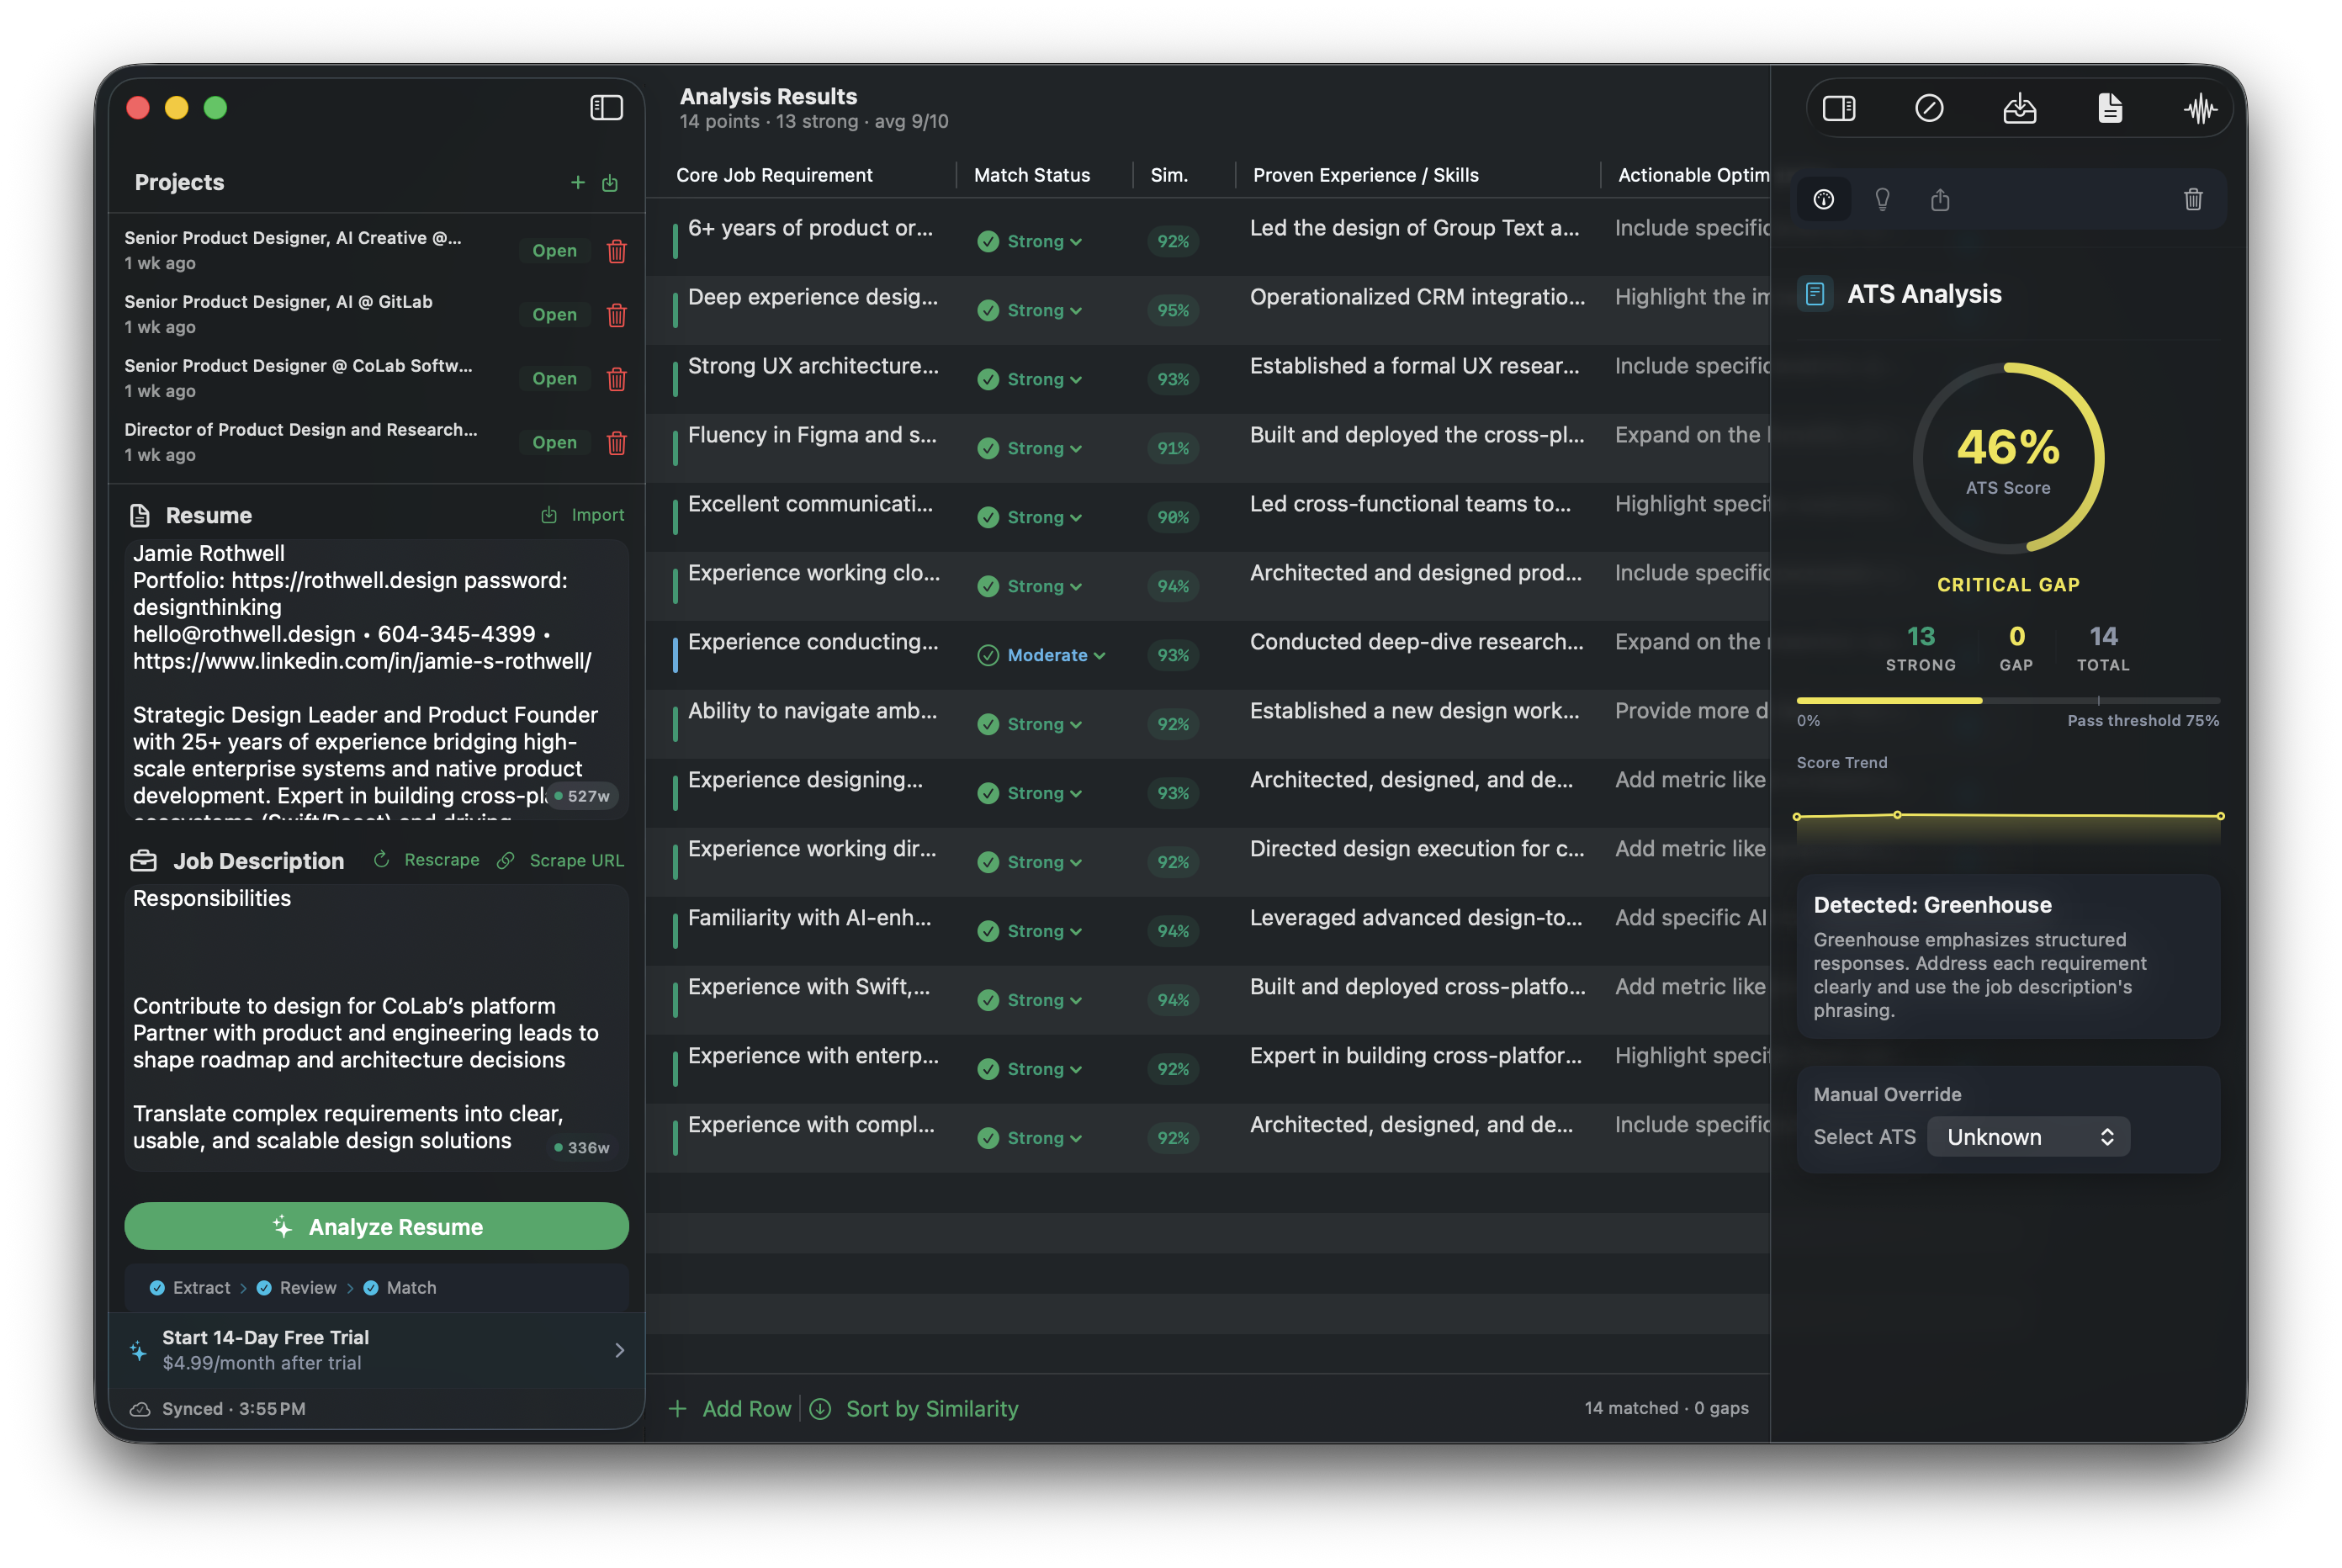
Task: Click Sort by Similarity
Action: click(914, 1408)
